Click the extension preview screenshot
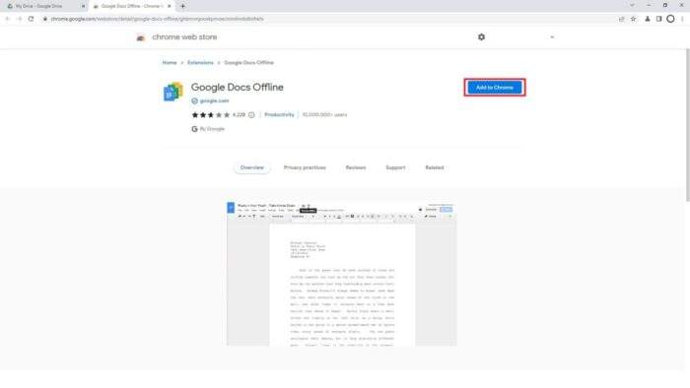 point(341,274)
